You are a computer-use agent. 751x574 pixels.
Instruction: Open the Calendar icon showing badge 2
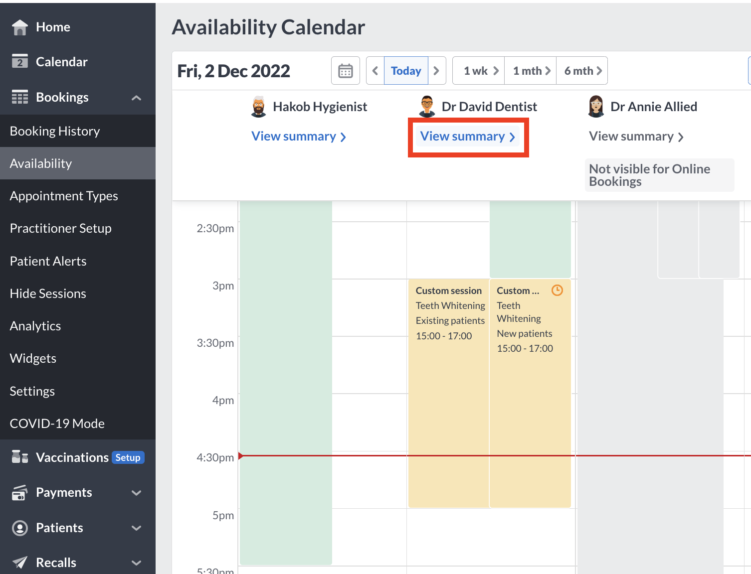[x=19, y=61]
